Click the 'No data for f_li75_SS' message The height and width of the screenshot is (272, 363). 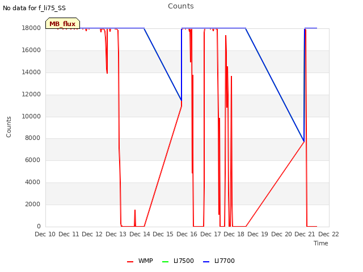[x=34, y=8]
